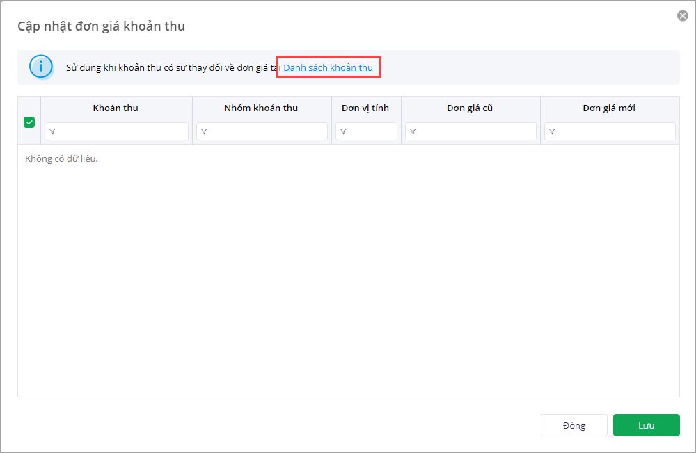Click the Đơn giá mới column header
Image resolution: width=696 pixels, height=453 pixels.
609,108
